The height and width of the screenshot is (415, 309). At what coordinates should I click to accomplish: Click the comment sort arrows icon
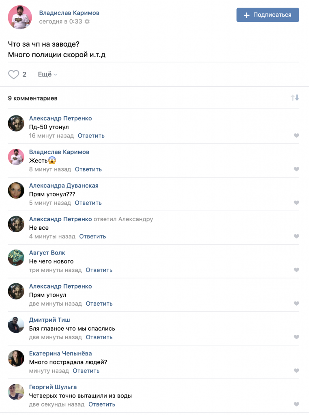pyautogui.click(x=295, y=98)
